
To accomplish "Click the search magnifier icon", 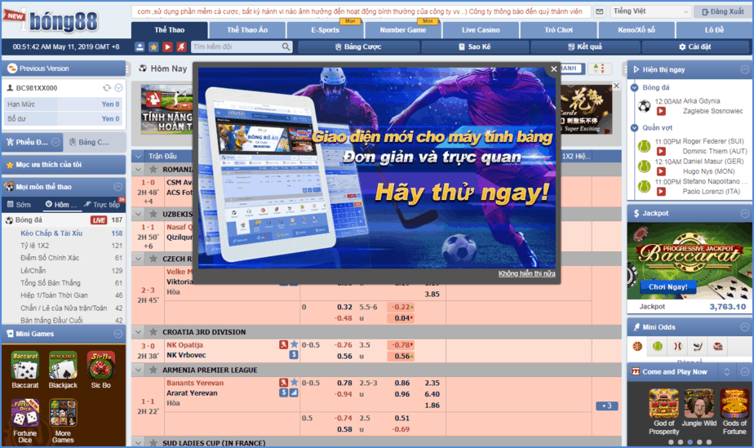I will [286, 47].
